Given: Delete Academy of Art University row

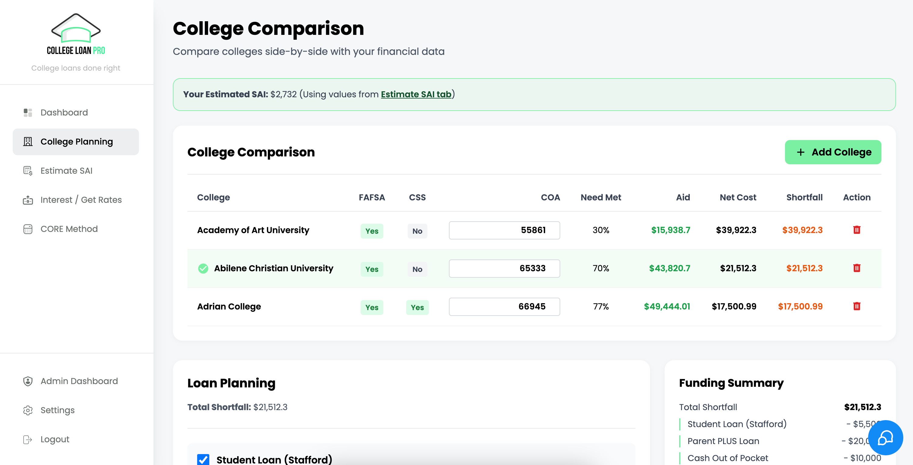Looking at the screenshot, I should click(857, 230).
